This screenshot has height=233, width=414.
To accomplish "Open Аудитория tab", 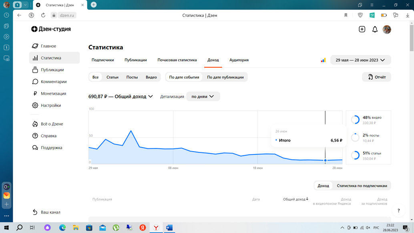I will pos(239,60).
